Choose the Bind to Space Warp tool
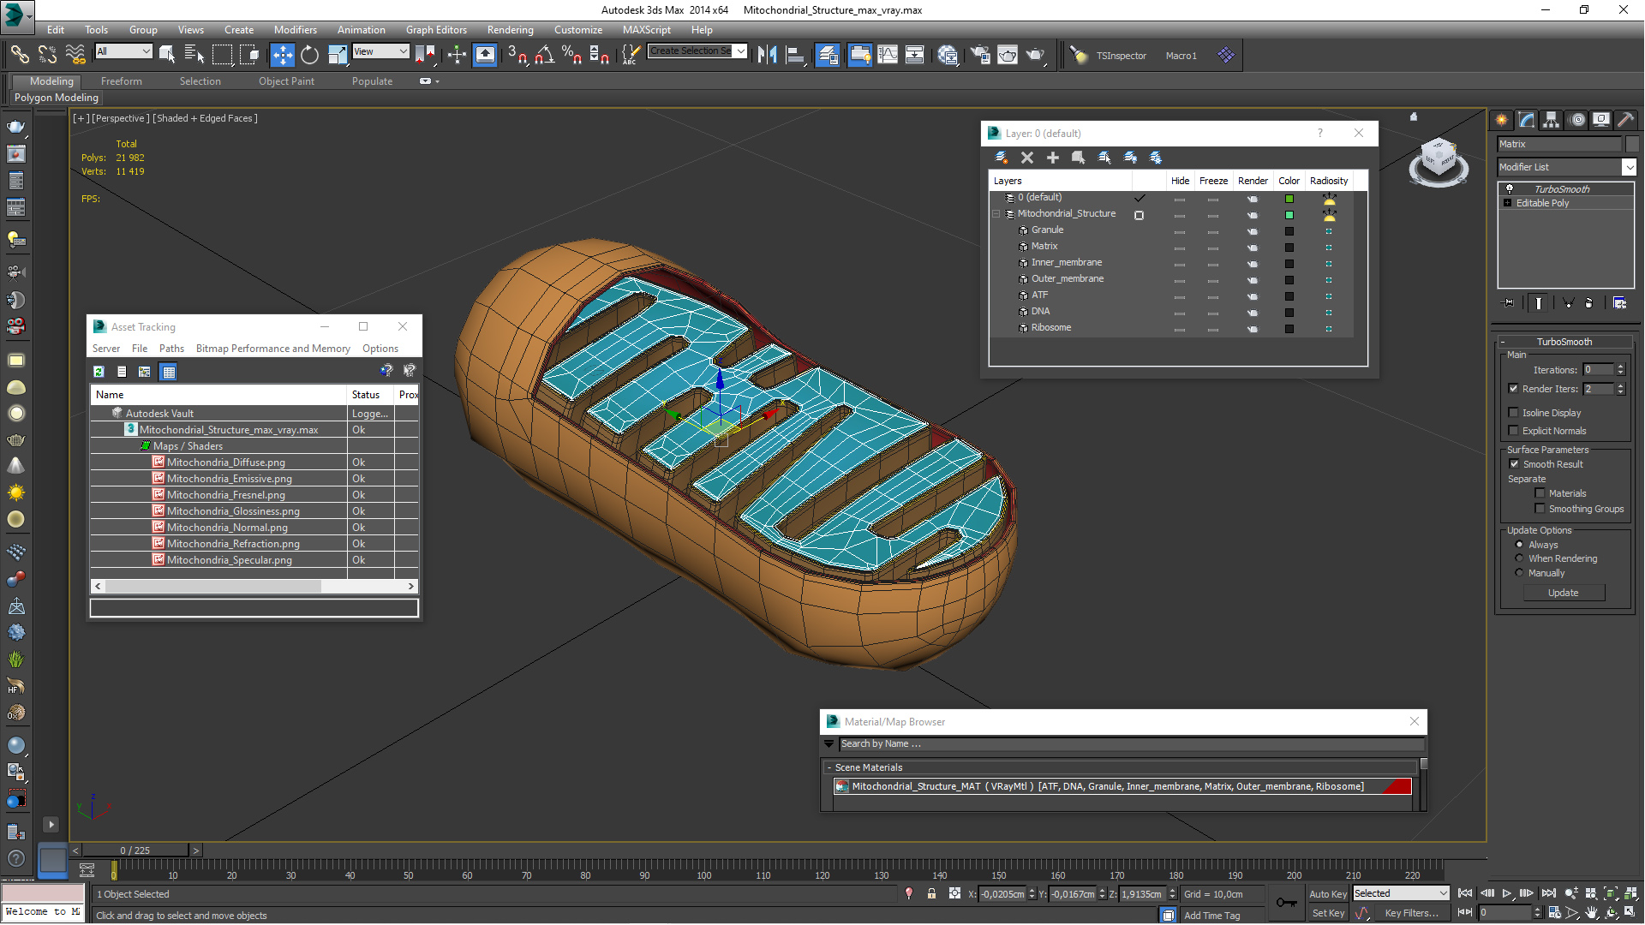This screenshot has width=1645, height=925. click(x=75, y=55)
